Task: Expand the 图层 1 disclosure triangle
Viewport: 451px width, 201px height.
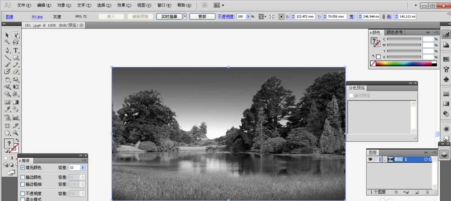Action: 385,159
